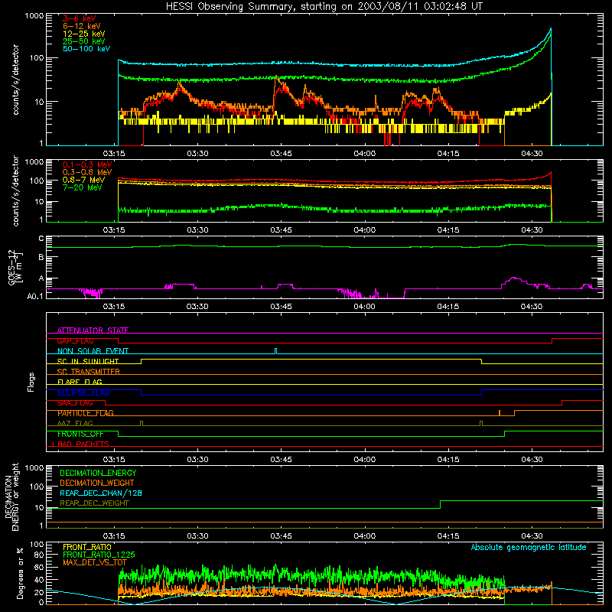Select the ECLIPSE_FLAG label
The image size is (612, 612).
[83, 392]
